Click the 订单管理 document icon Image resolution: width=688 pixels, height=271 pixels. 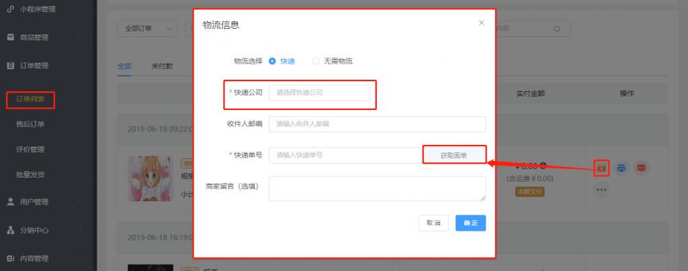tap(11, 66)
